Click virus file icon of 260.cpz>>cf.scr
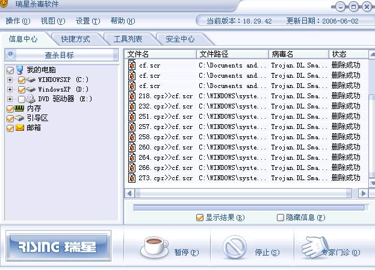Screen dimensions: 375x270 [x=132, y=147]
